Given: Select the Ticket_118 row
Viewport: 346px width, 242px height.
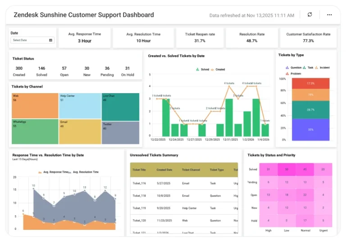Looking at the screenshot, I should point(184,196).
